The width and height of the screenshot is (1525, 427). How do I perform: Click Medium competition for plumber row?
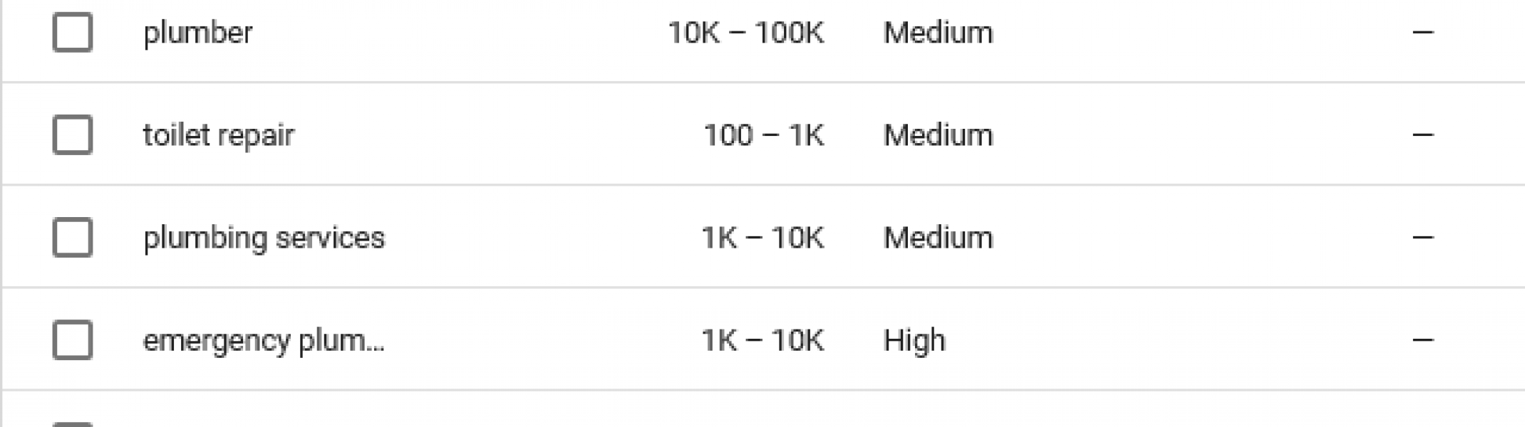tap(939, 33)
